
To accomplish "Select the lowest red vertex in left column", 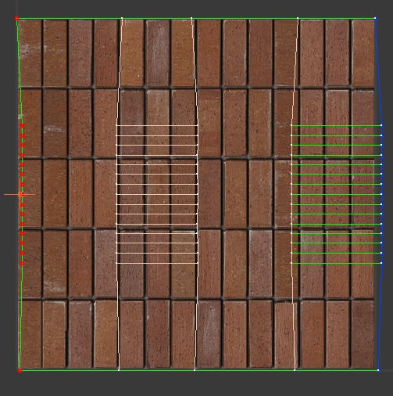I will [22, 264].
